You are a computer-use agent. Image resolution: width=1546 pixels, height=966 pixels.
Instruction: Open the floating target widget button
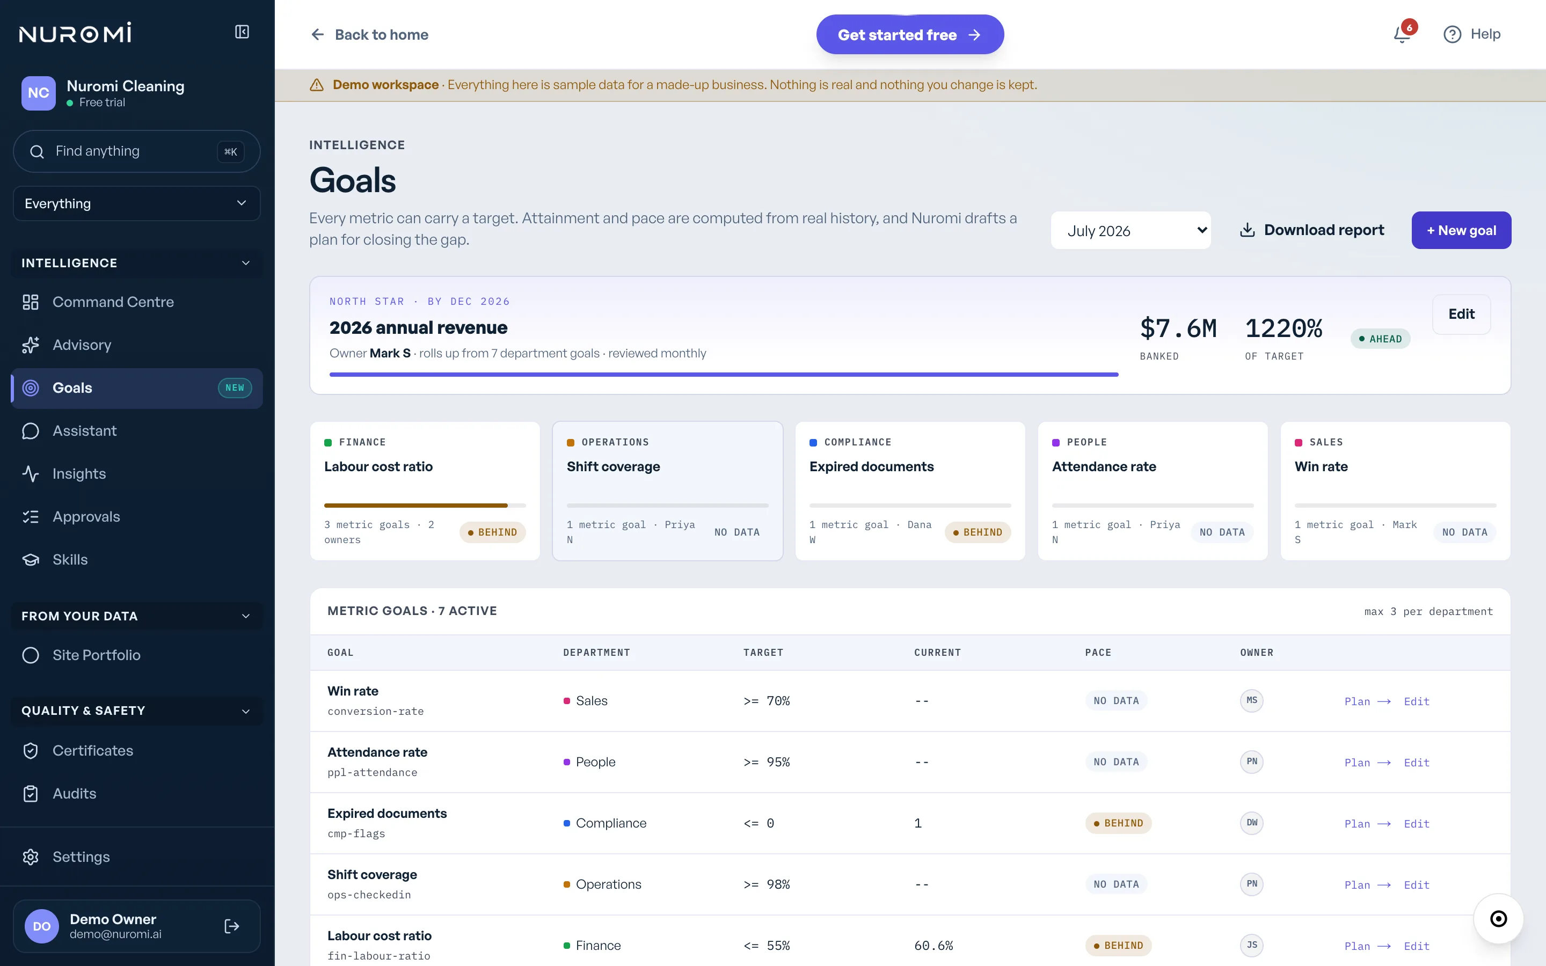[1498, 919]
